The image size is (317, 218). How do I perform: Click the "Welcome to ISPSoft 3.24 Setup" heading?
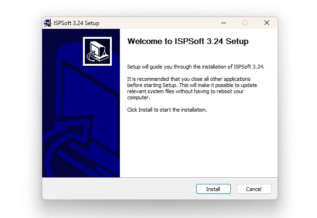[x=188, y=42]
